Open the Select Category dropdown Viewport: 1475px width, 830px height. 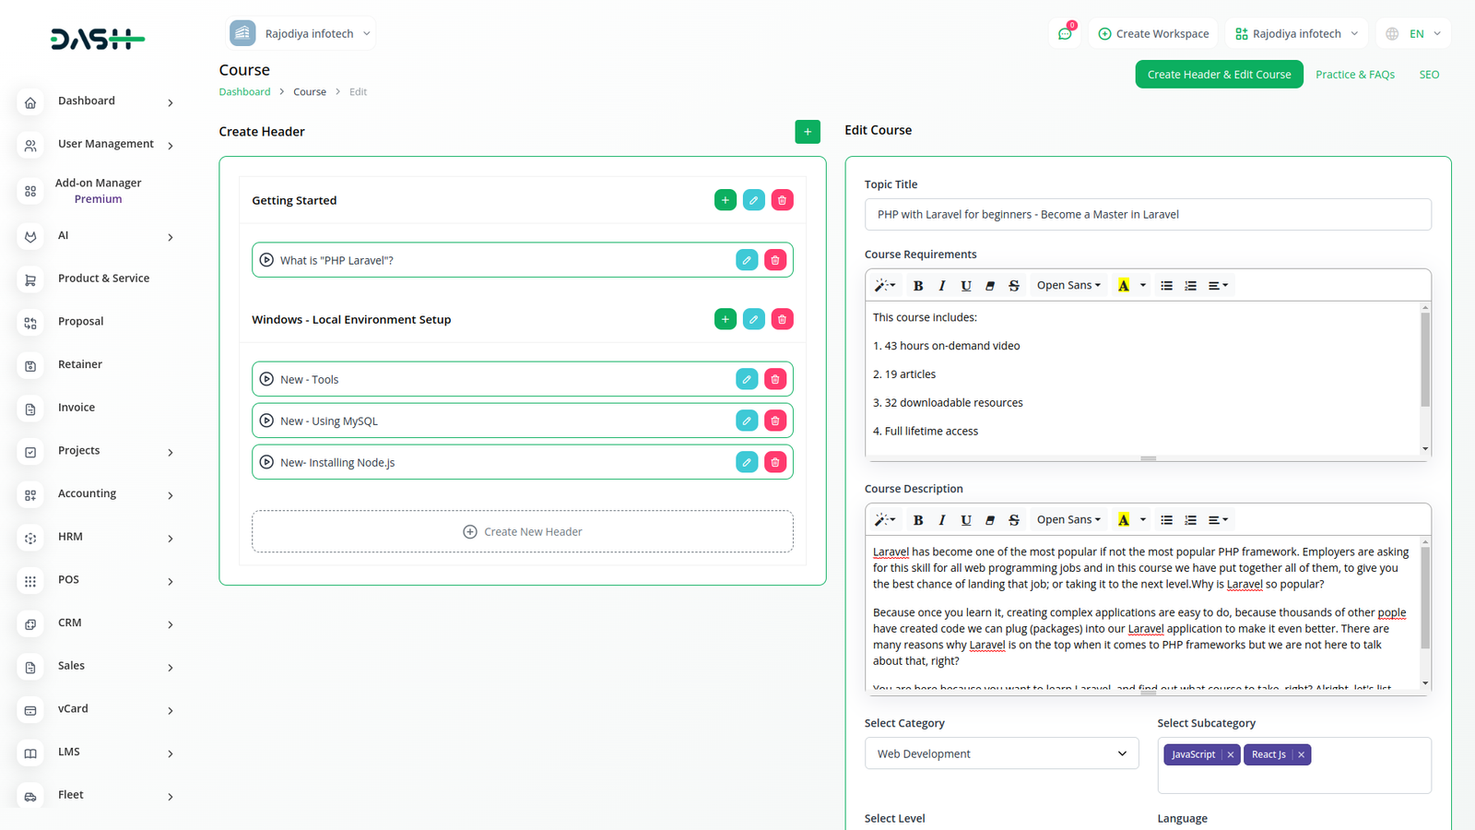point(1001,753)
